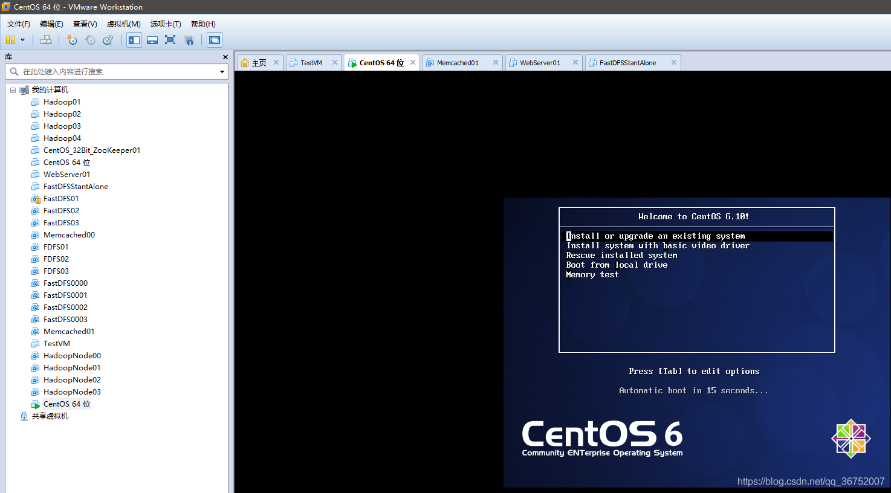Viewport: 891px width, 493px height.
Task: Open the 查看(V) menu
Action: [85, 24]
